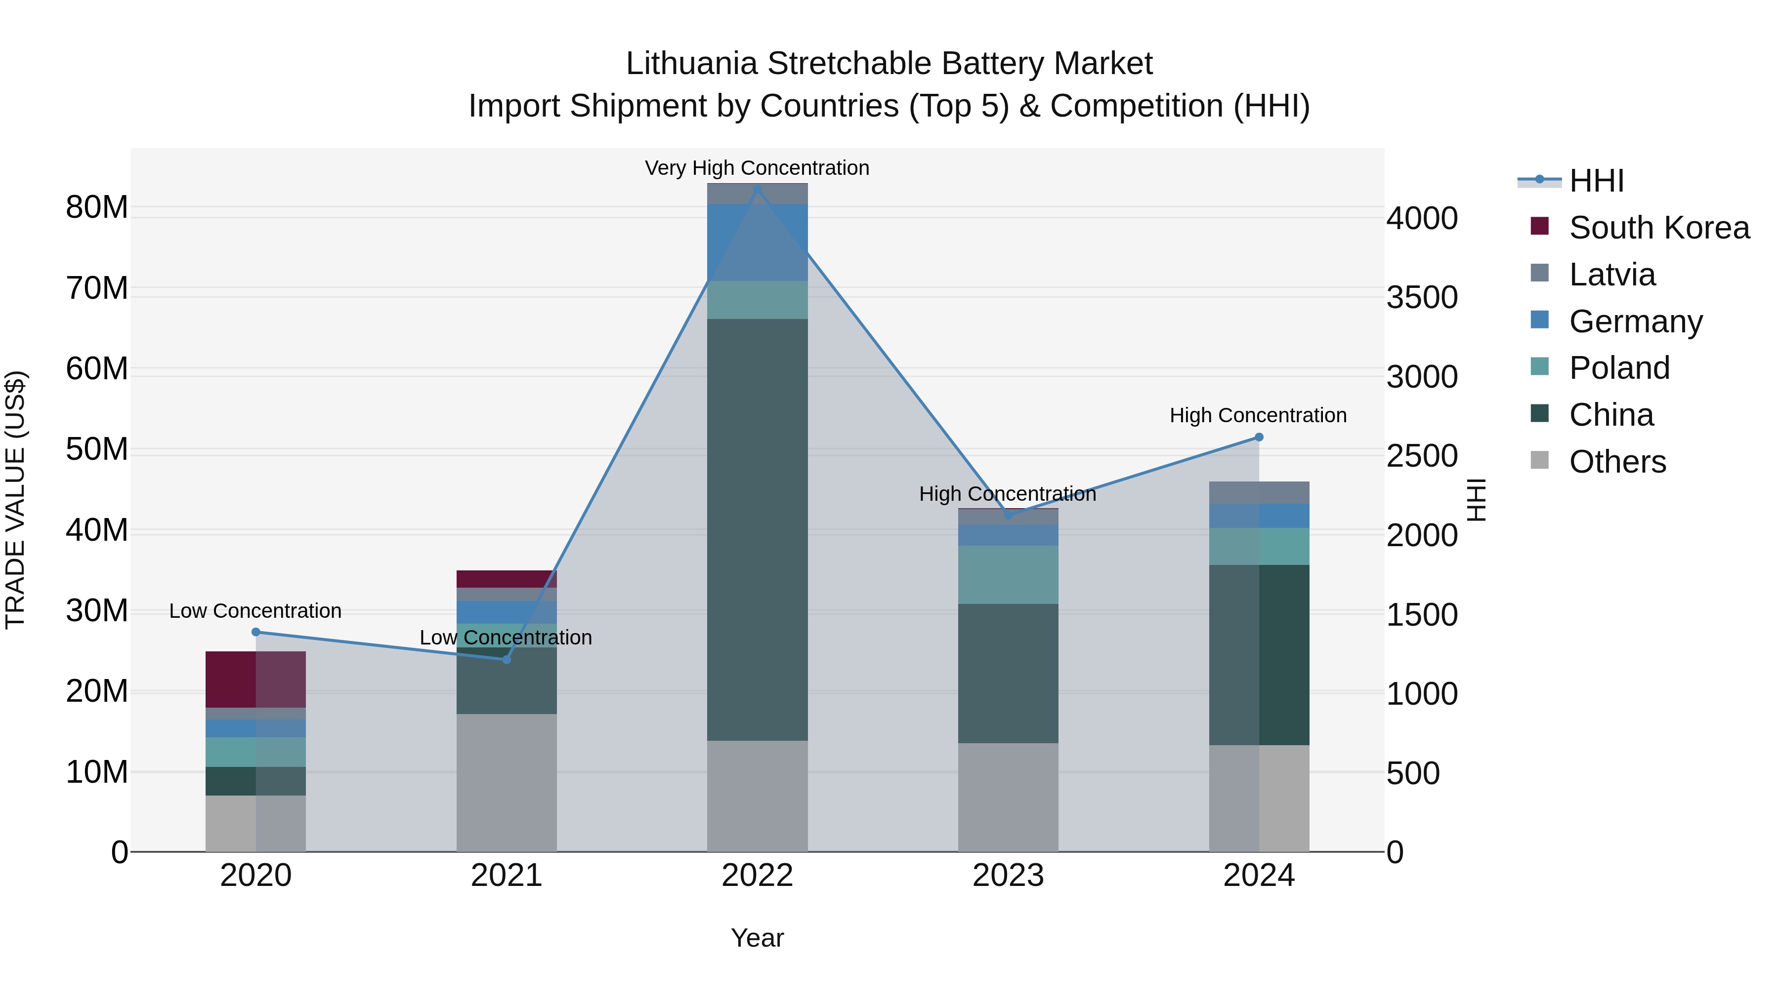Click the Others segment of the 2023 bar

tap(1008, 797)
